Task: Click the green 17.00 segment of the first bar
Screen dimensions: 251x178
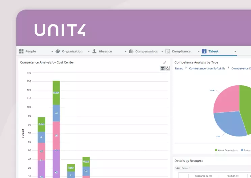Action: [41, 124]
